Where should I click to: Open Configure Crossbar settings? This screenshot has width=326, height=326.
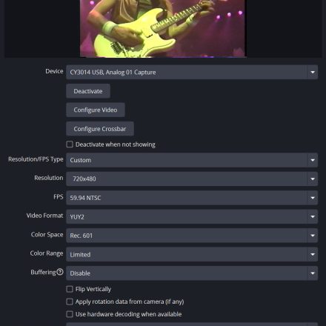click(x=100, y=129)
